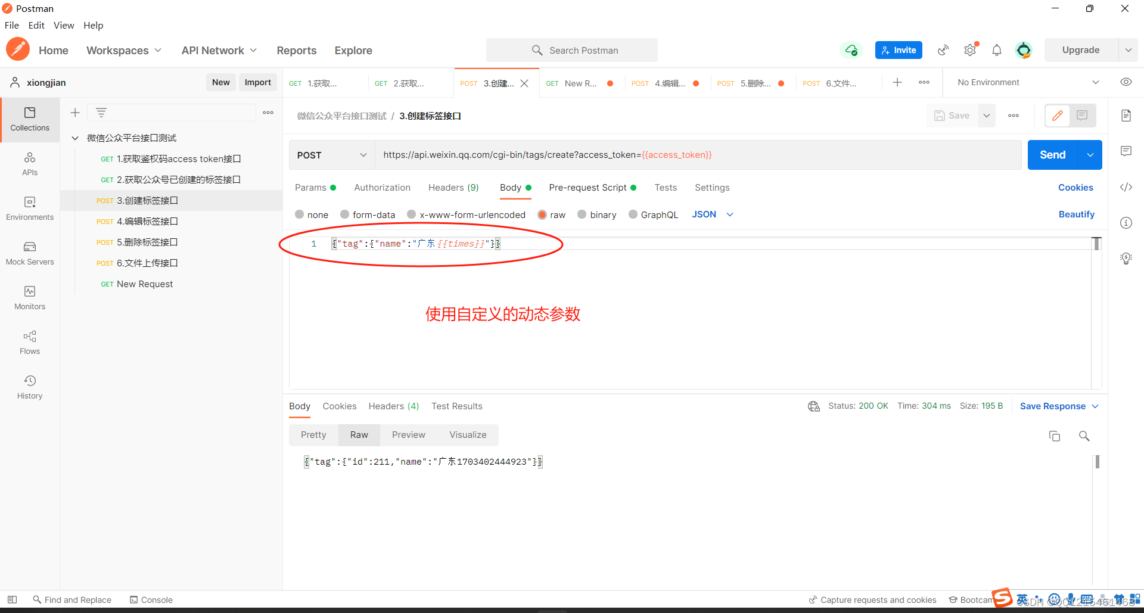Open the Flows sidebar panel

click(x=30, y=343)
